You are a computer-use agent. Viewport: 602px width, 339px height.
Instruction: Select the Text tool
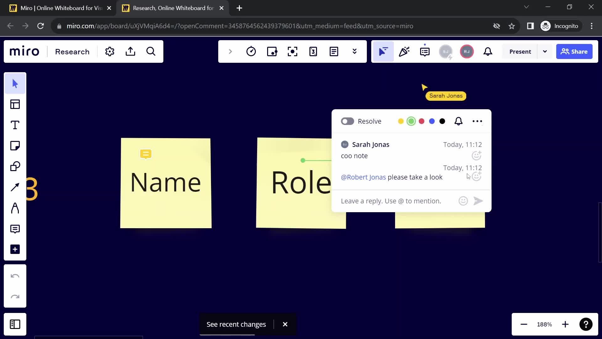pyautogui.click(x=15, y=125)
